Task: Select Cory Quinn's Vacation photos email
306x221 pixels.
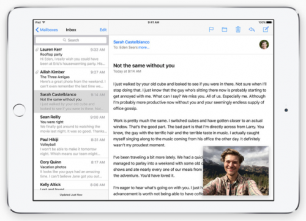Action: click(x=71, y=169)
